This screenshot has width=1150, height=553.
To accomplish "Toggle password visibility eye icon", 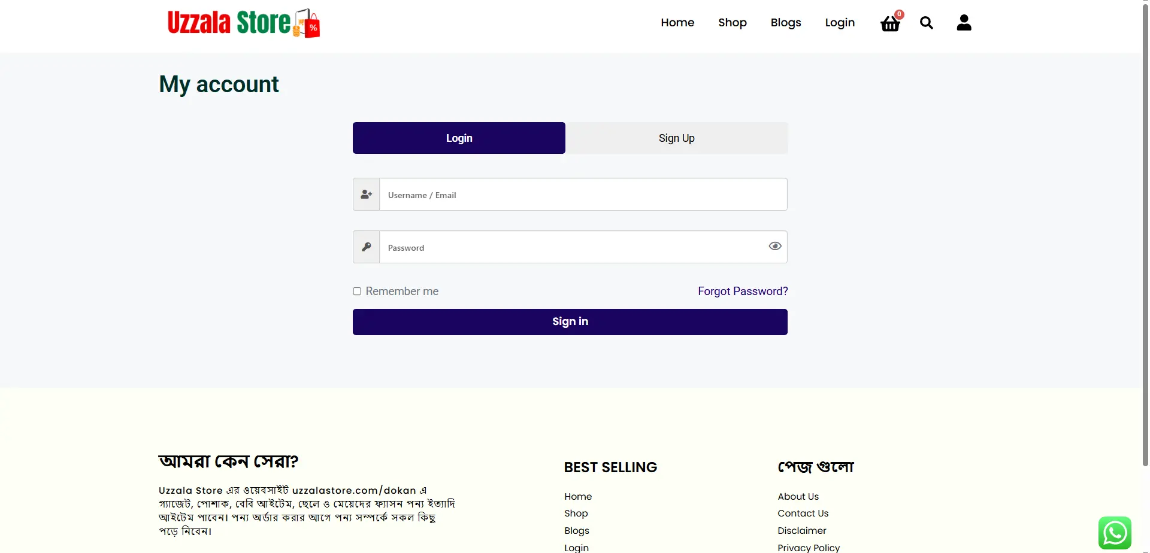I will click(x=774, y=246).
